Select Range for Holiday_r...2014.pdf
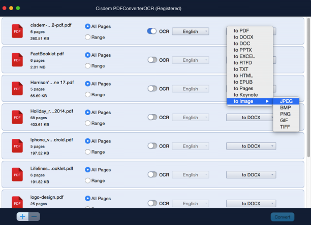The height and width of the screenshot is (225, 311). (88, 123)
